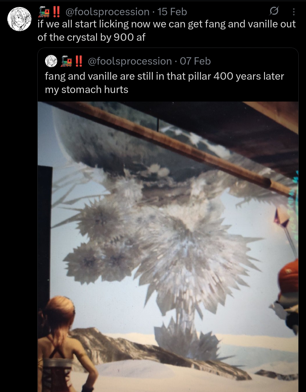The width and height of the screenshot is (306, 392).
Task: Tap the "my stomach hurts" line
Action: (x=87, y=89)
